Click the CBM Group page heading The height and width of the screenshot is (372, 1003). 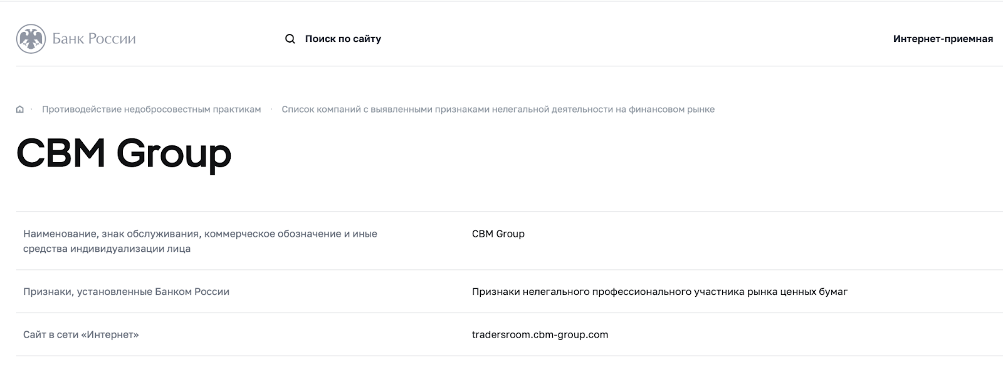click(124, 153)
